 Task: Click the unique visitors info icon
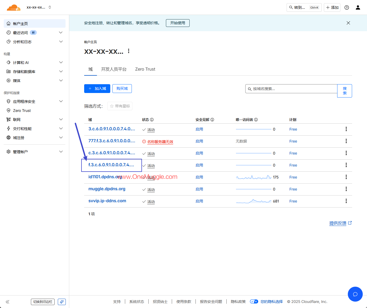tap(256, 120)
